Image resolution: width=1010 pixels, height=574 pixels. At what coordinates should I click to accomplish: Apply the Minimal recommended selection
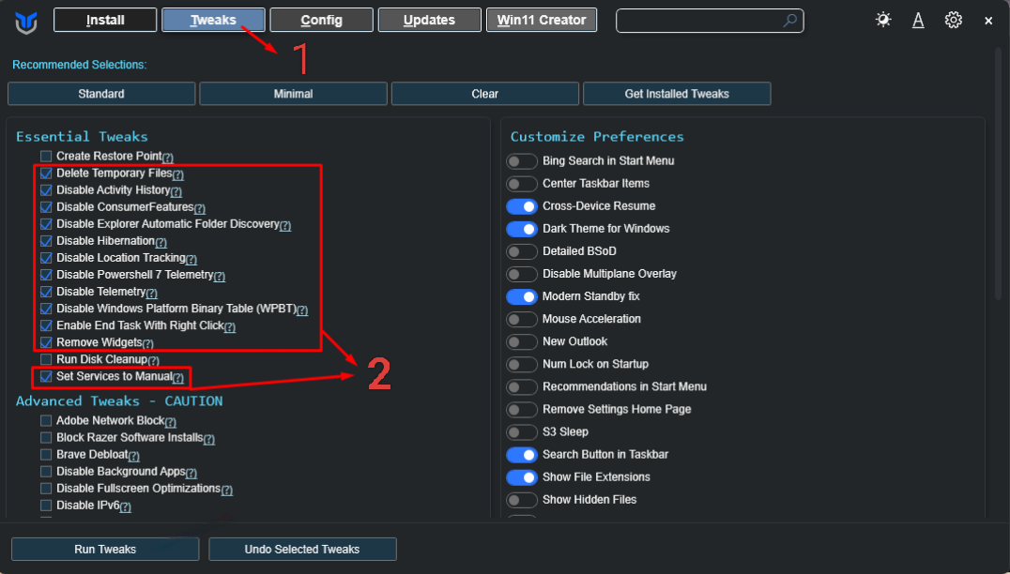pos(293,93)
